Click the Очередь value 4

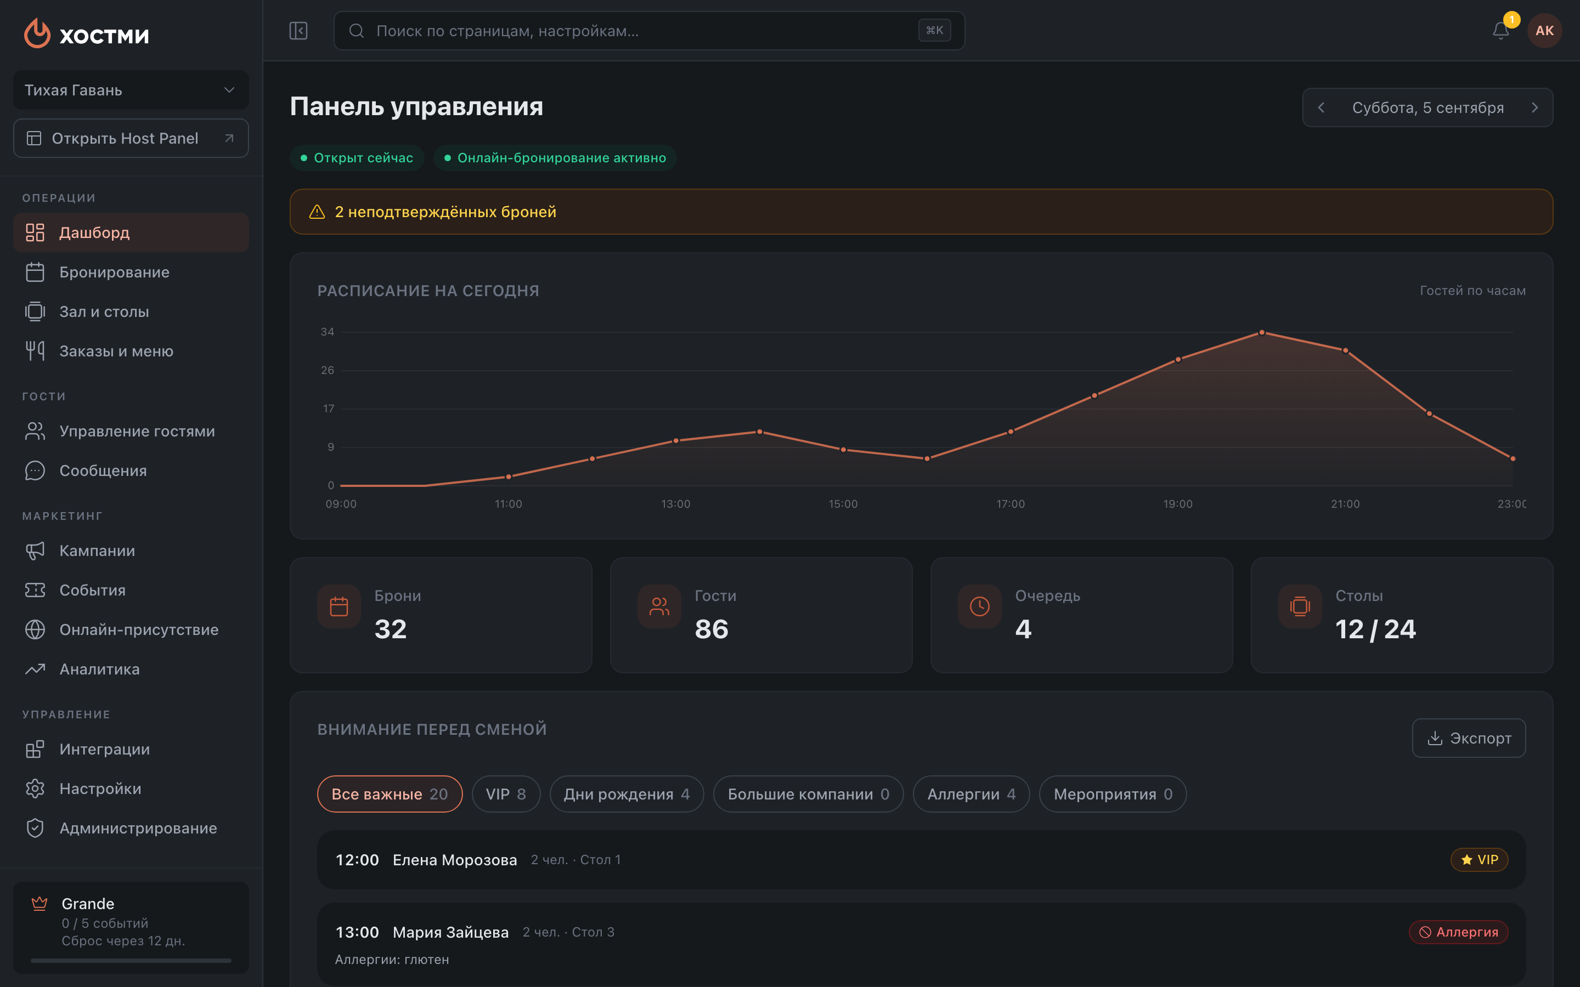[x=1023, y=629]
